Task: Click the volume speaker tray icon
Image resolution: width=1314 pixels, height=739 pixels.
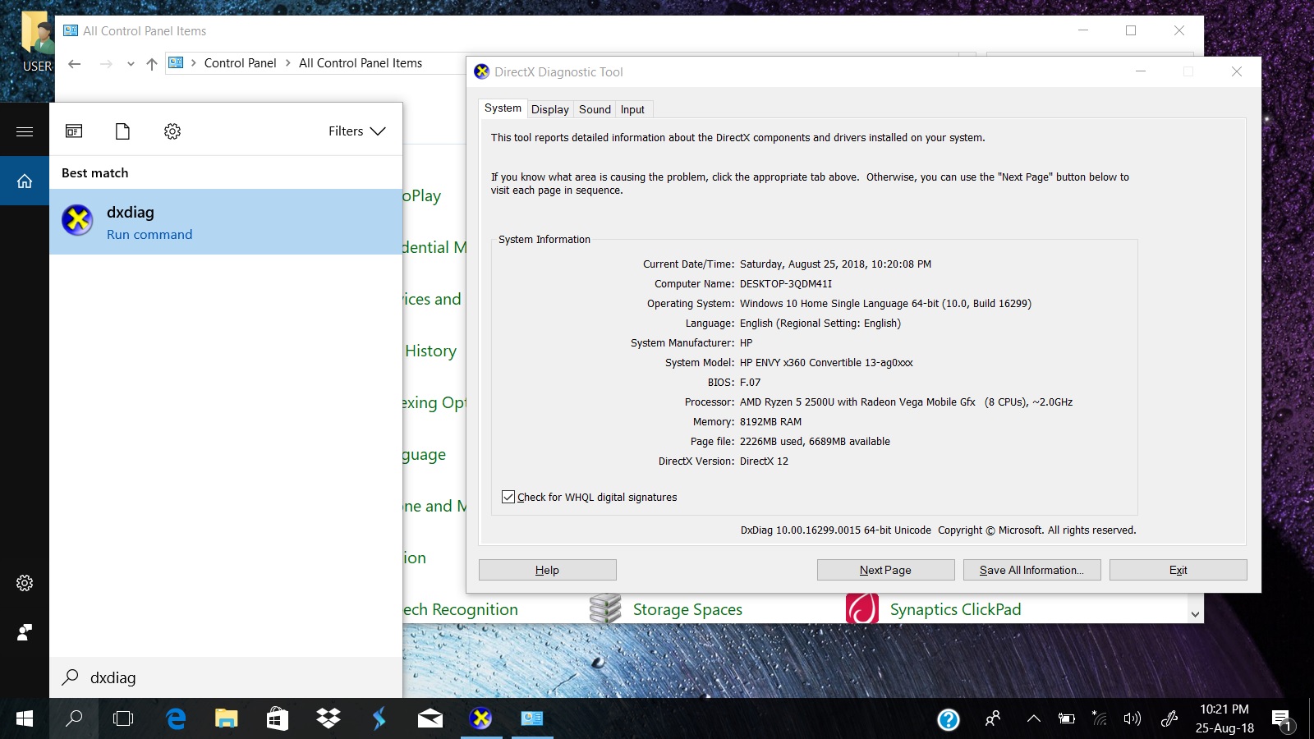Action: pyautogui.click(x=1133, y=718)
